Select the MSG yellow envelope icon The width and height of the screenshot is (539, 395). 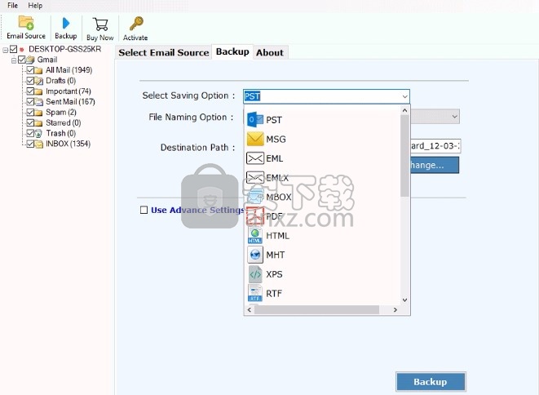click(x=255, y=139)
